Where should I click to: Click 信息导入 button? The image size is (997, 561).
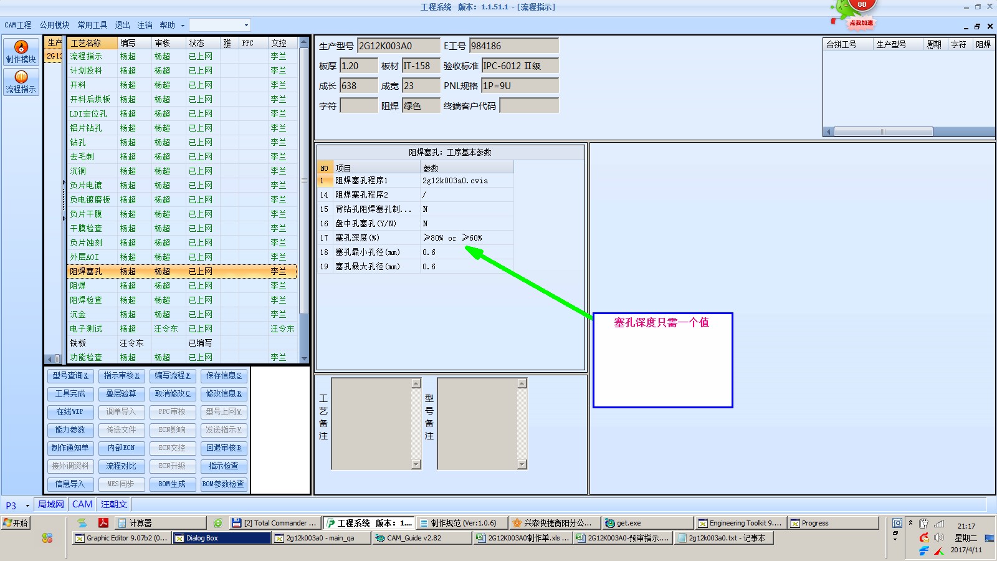(x=70, y=484)
